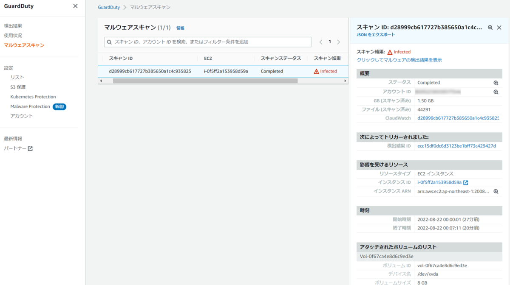The height and width of the screenshot is (285, 510).
Task: Click page number 1 in pagination
Action: 330,42
